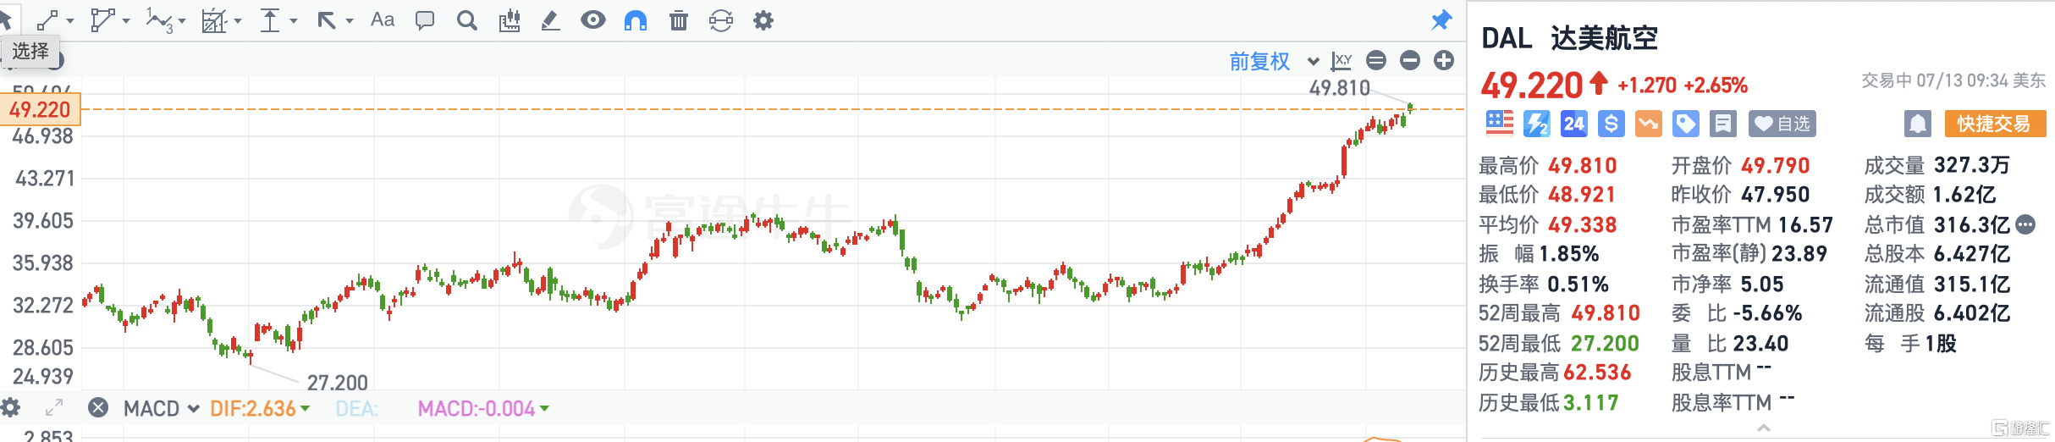Click the 换手率 0.51% value
This screenshot has height=442, width=2055.
1578,284
